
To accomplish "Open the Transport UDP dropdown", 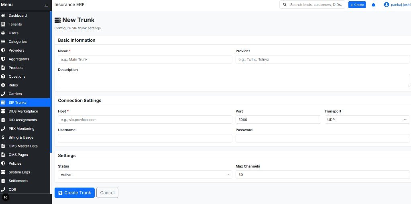I will (367, 120).
